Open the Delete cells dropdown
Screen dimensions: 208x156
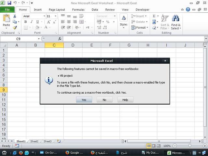pos(147,22)
